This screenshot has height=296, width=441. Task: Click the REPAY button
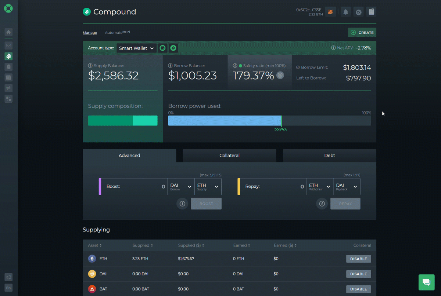345,204
